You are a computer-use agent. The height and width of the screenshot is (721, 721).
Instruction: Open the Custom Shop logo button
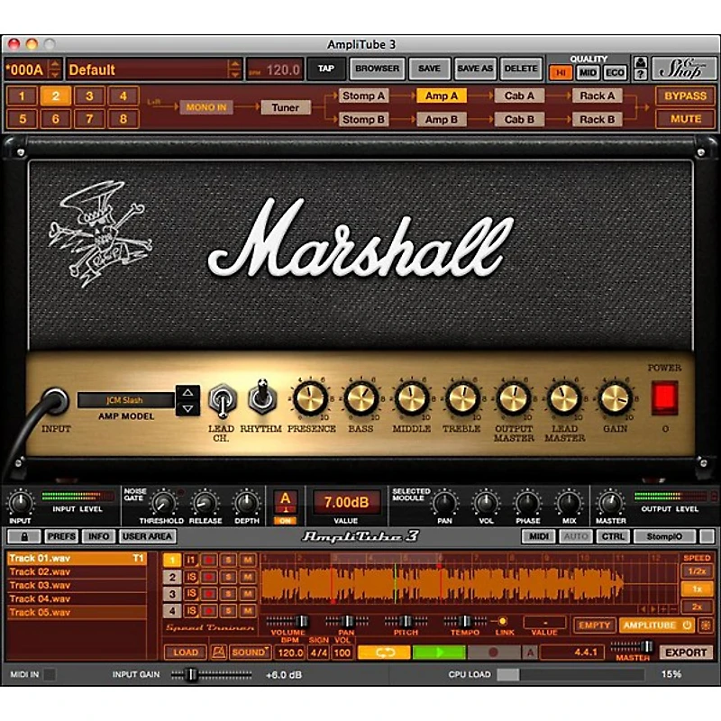(x=683, y=69)
